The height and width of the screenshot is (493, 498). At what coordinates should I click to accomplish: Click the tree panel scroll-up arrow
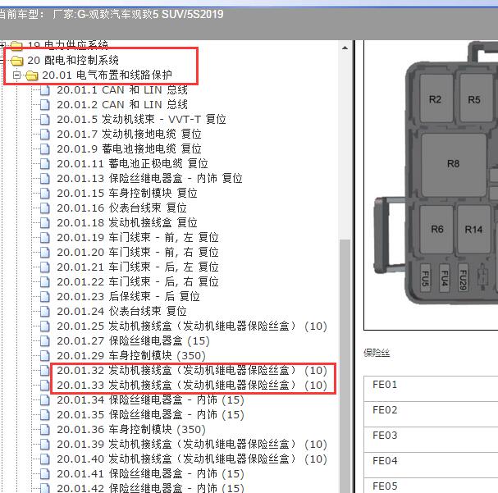[x=345, y=48]
